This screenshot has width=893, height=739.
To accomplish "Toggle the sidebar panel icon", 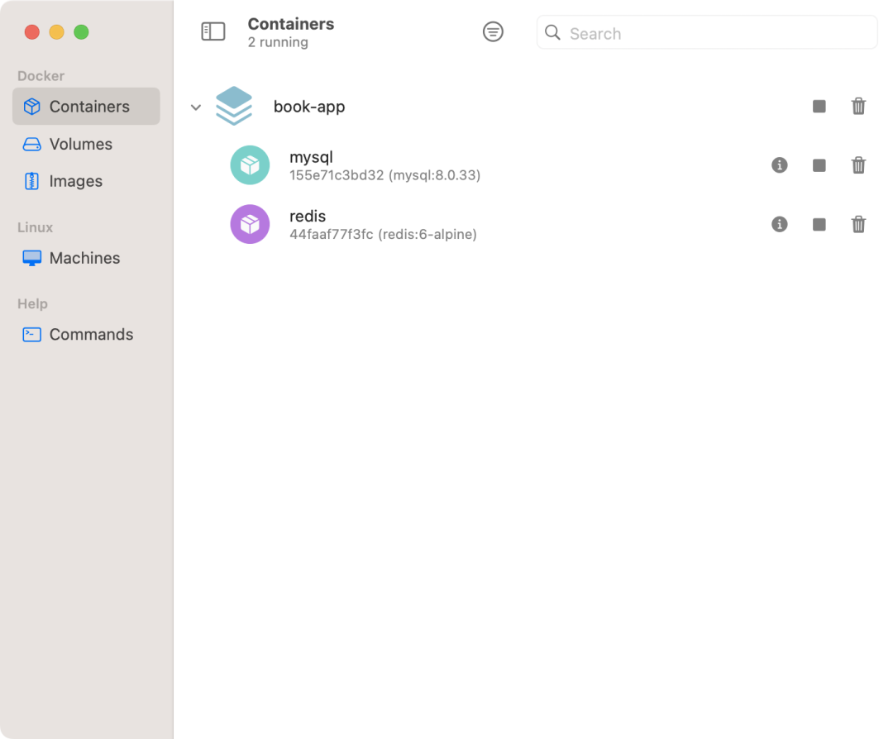I will 213,31.
